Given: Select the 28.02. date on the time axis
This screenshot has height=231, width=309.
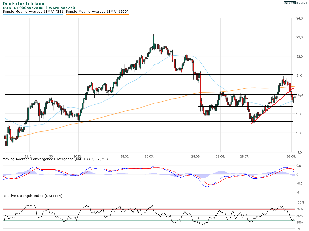Looking at the screenshot, I should 125,156.
